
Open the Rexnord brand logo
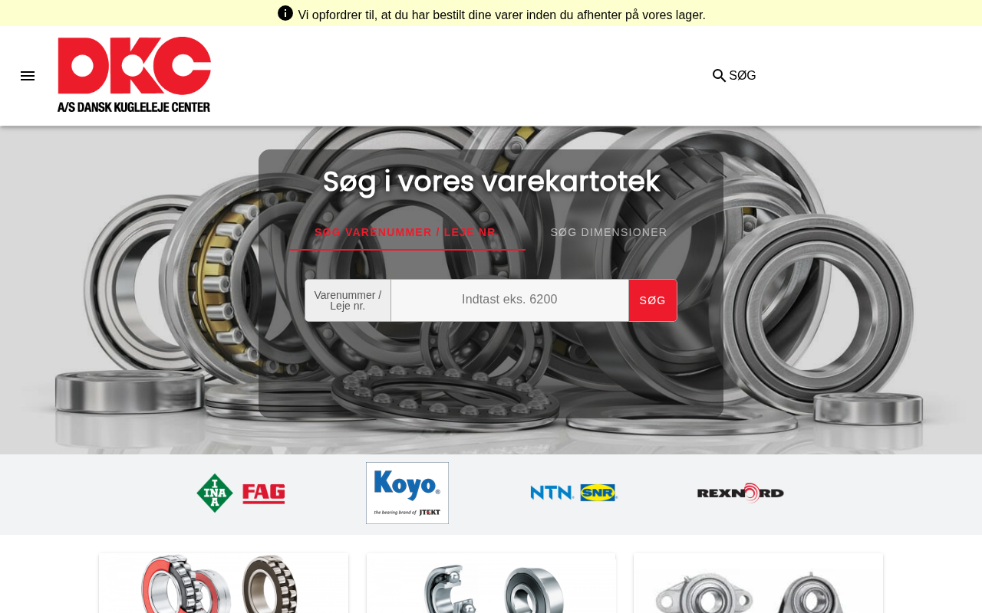(x=740, y=493)
